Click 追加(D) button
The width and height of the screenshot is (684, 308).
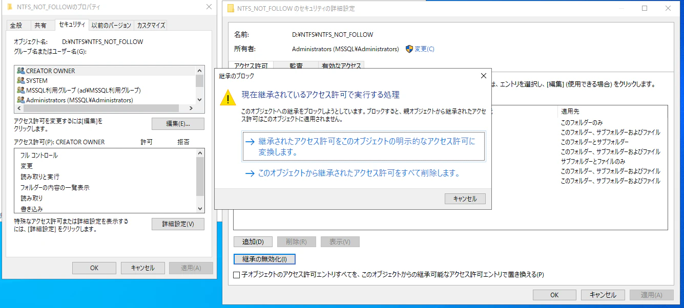click(x=253, y=242)
